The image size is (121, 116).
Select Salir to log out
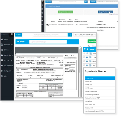point(5,76)
